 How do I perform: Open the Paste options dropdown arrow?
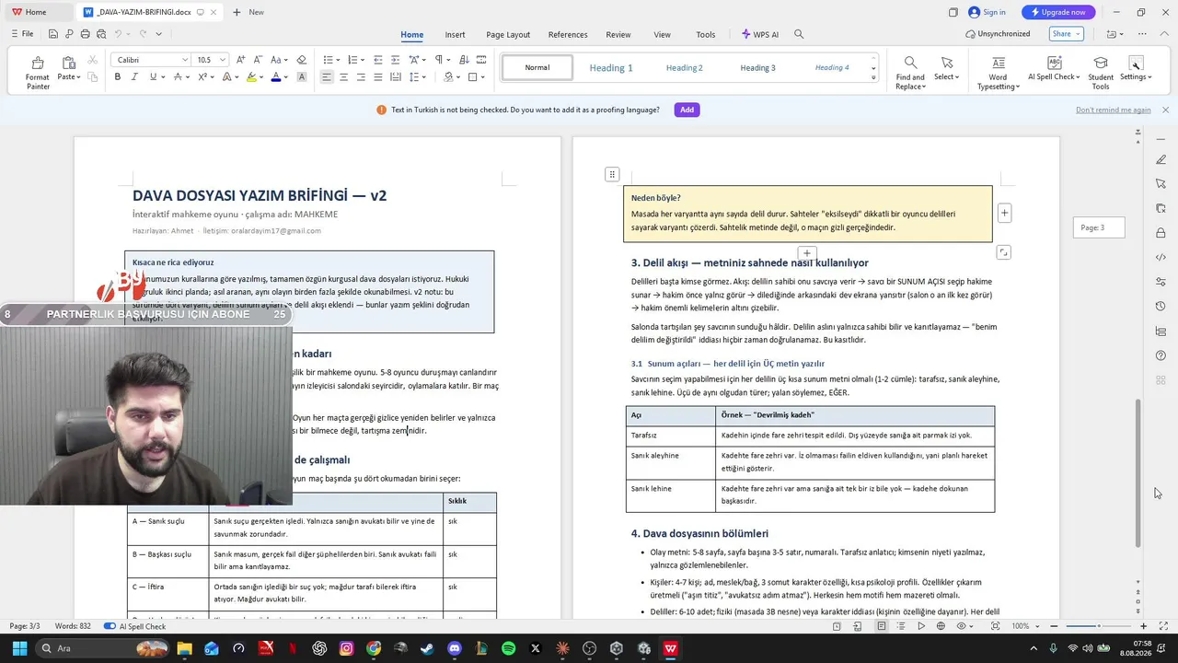tap(78, 77)
